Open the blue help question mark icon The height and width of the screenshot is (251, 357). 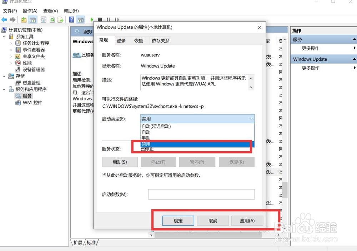point(71,20)
